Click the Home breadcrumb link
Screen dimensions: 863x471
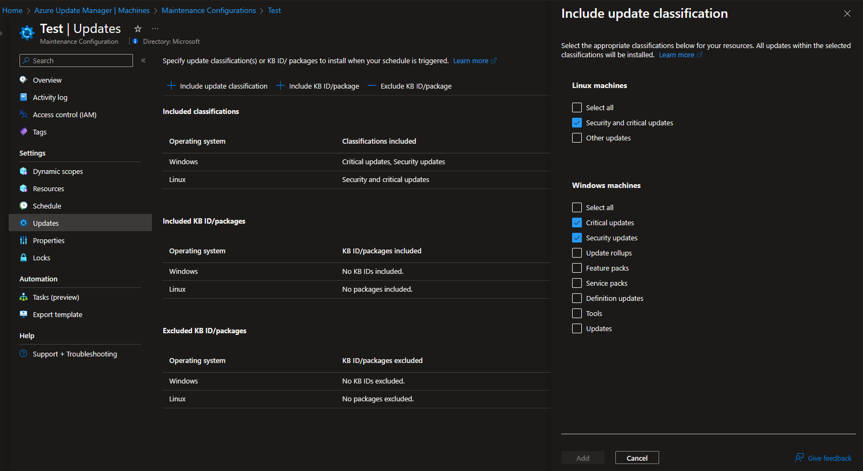pyautogui.click(x=12, y=10)
